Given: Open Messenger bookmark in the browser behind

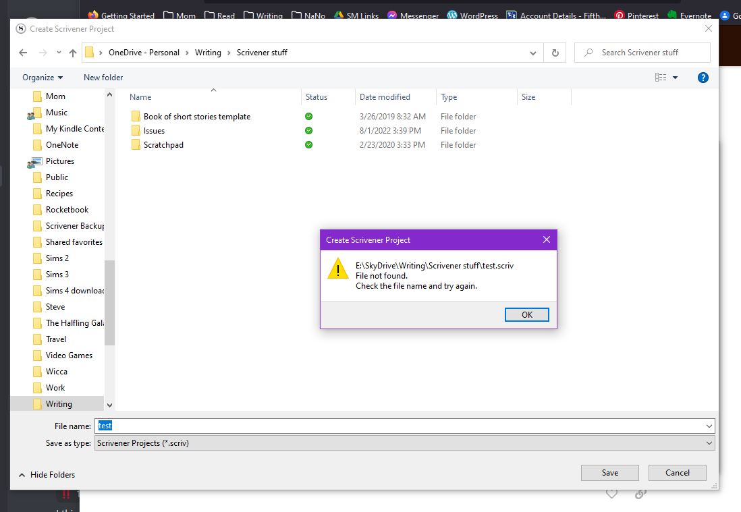Looking at the screenshot, I should (x=413, y=16).
